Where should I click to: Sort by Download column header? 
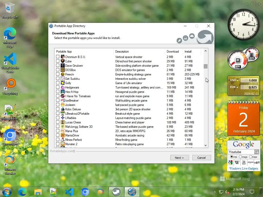(x=174, y=52)
